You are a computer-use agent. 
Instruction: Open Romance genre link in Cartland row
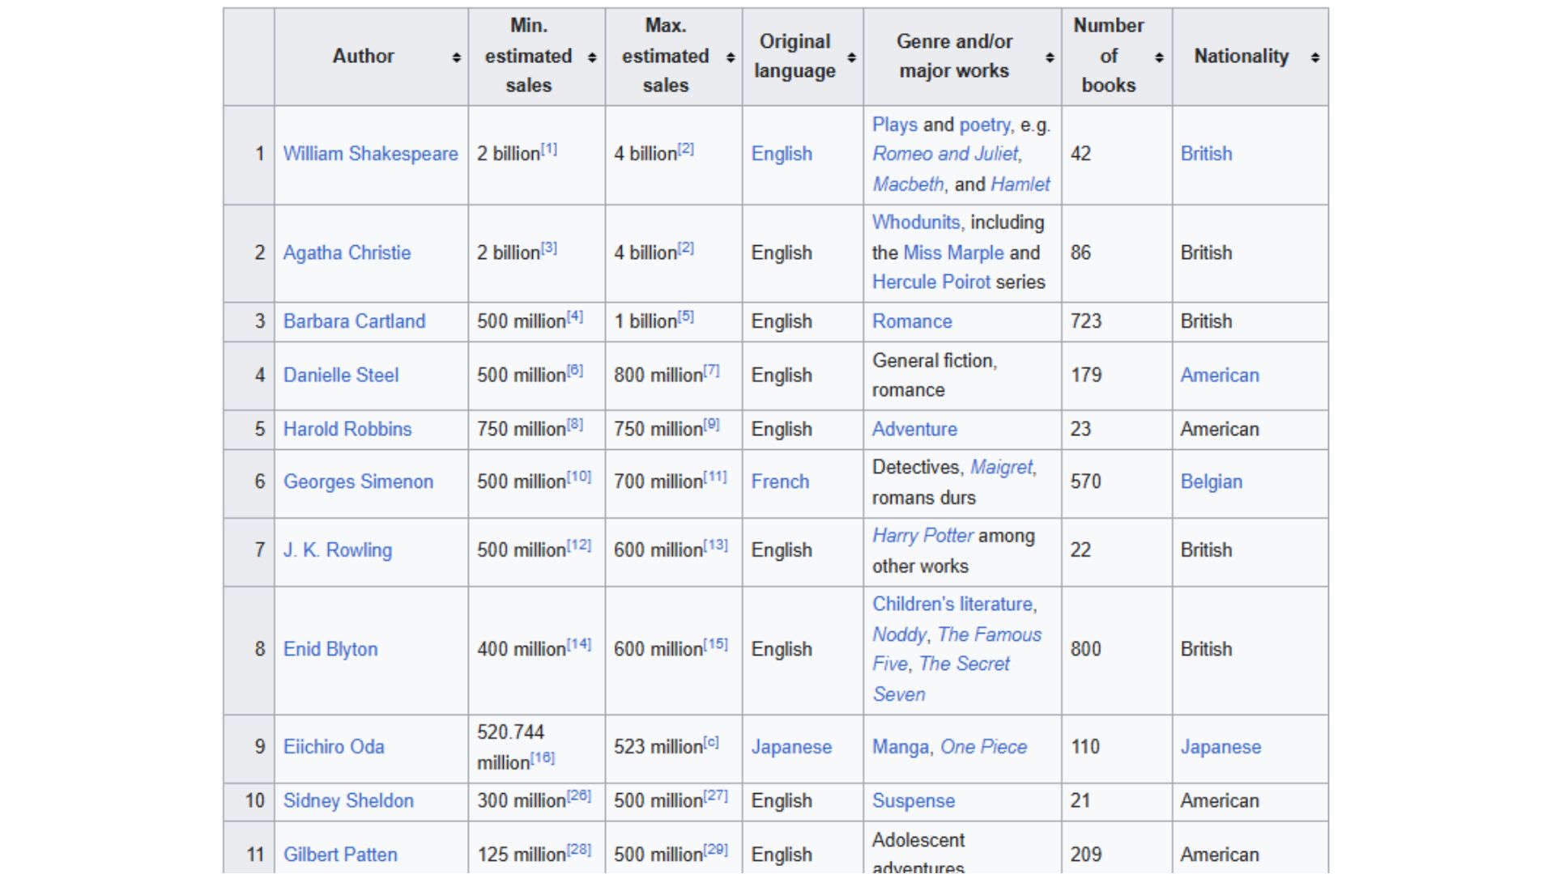(x=912, y=321)
